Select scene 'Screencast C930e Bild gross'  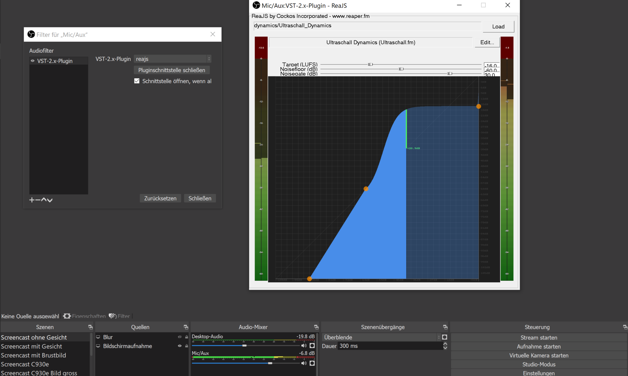(45, 373)
